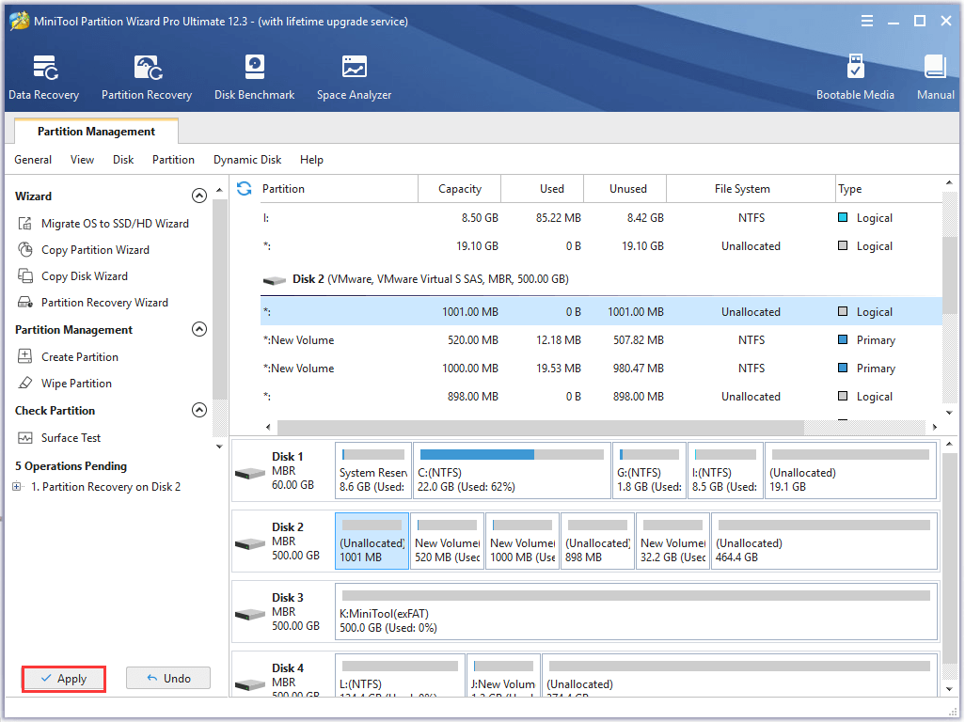
Task: Click the Bootable Media icon
Action: 855,75
